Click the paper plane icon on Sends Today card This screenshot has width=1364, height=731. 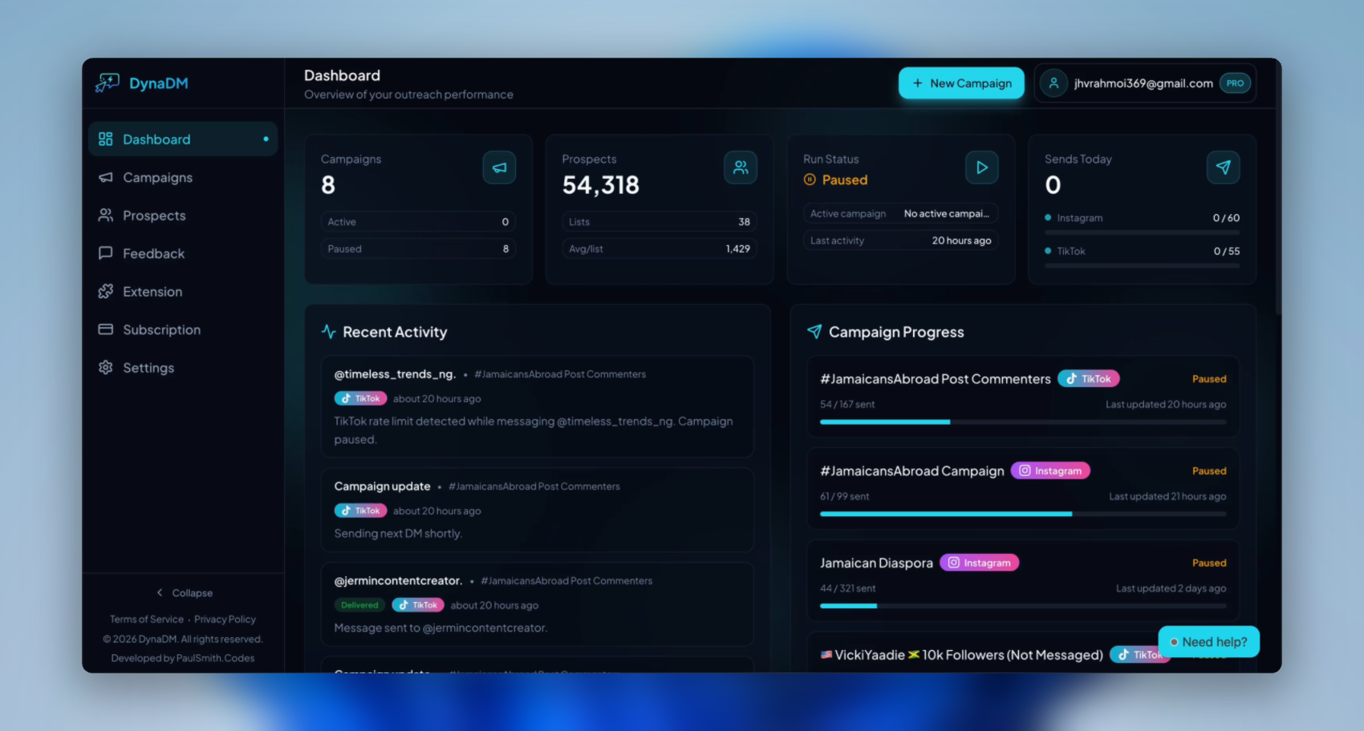1223,168
